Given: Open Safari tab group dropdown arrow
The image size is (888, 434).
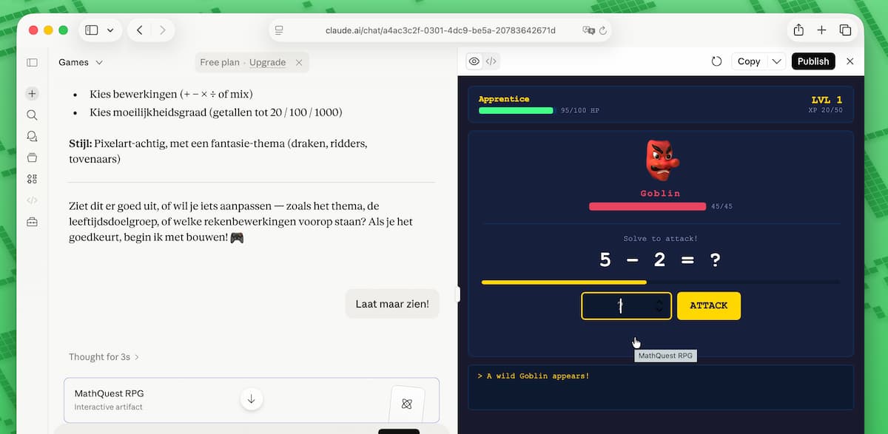Looking at the screenshot, I should click(110, 30).
